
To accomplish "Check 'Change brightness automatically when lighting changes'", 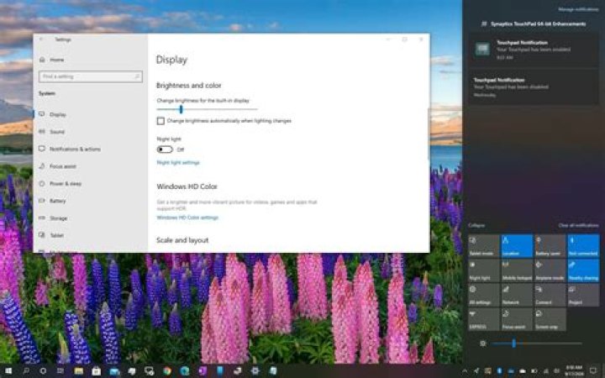I will click(160, 121).
